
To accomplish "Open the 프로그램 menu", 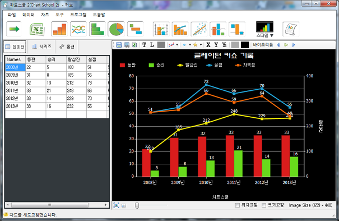I will click(x=78, y=15).
